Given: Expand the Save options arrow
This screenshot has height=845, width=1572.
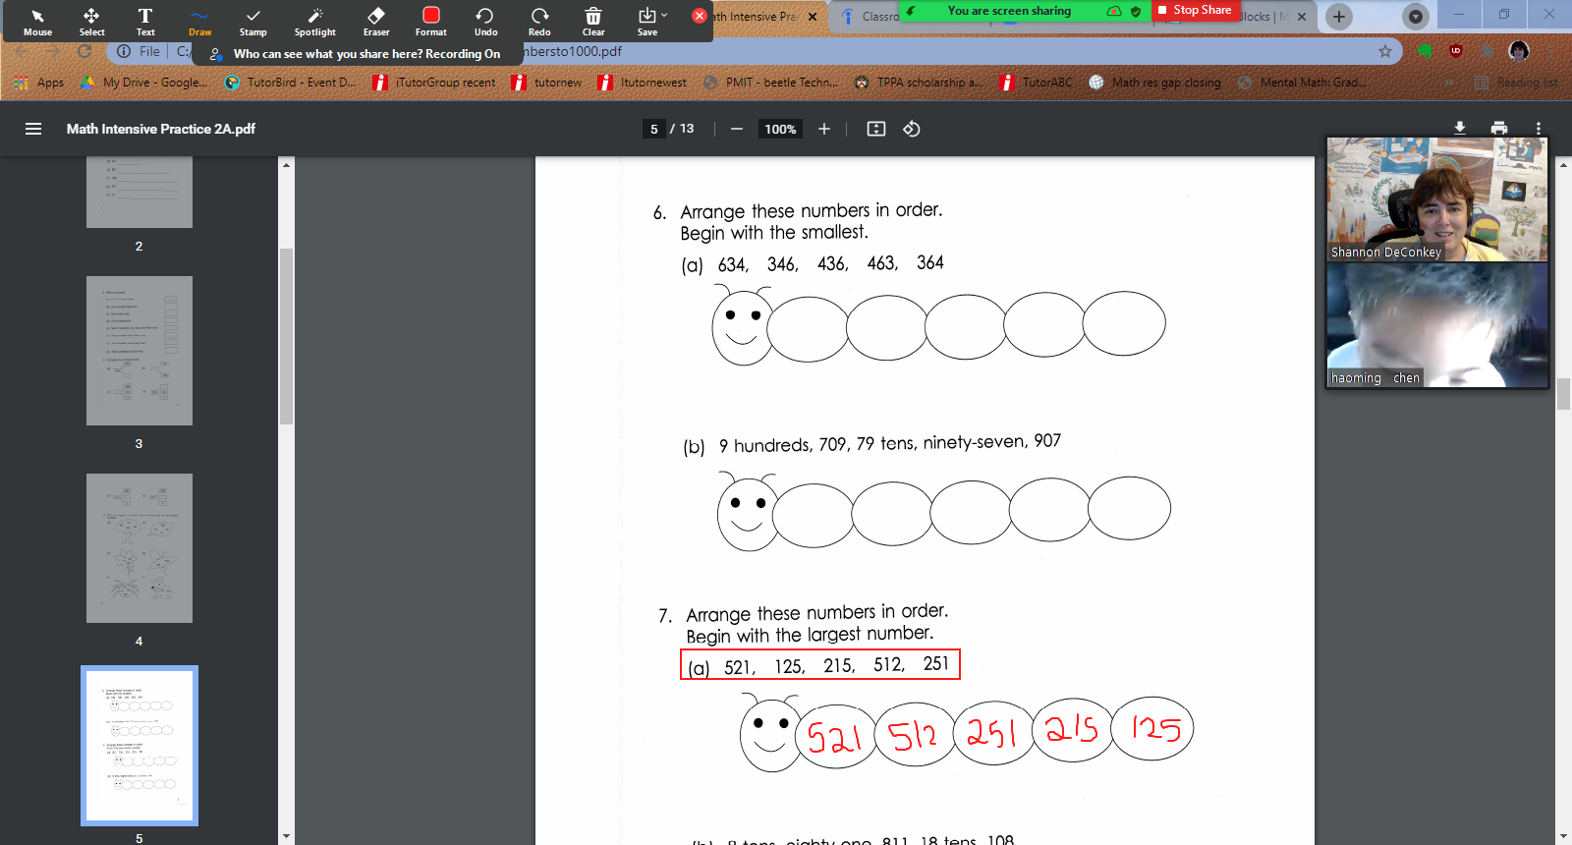Looking at the screenshot, I should [665, 15].
